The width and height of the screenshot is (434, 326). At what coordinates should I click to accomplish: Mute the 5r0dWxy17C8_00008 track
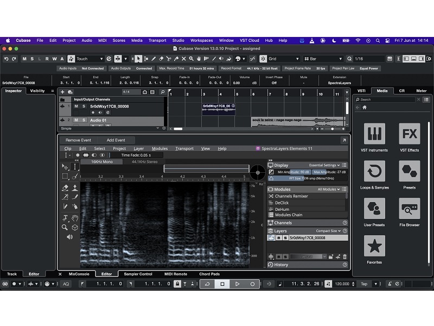tap(76, 106)
